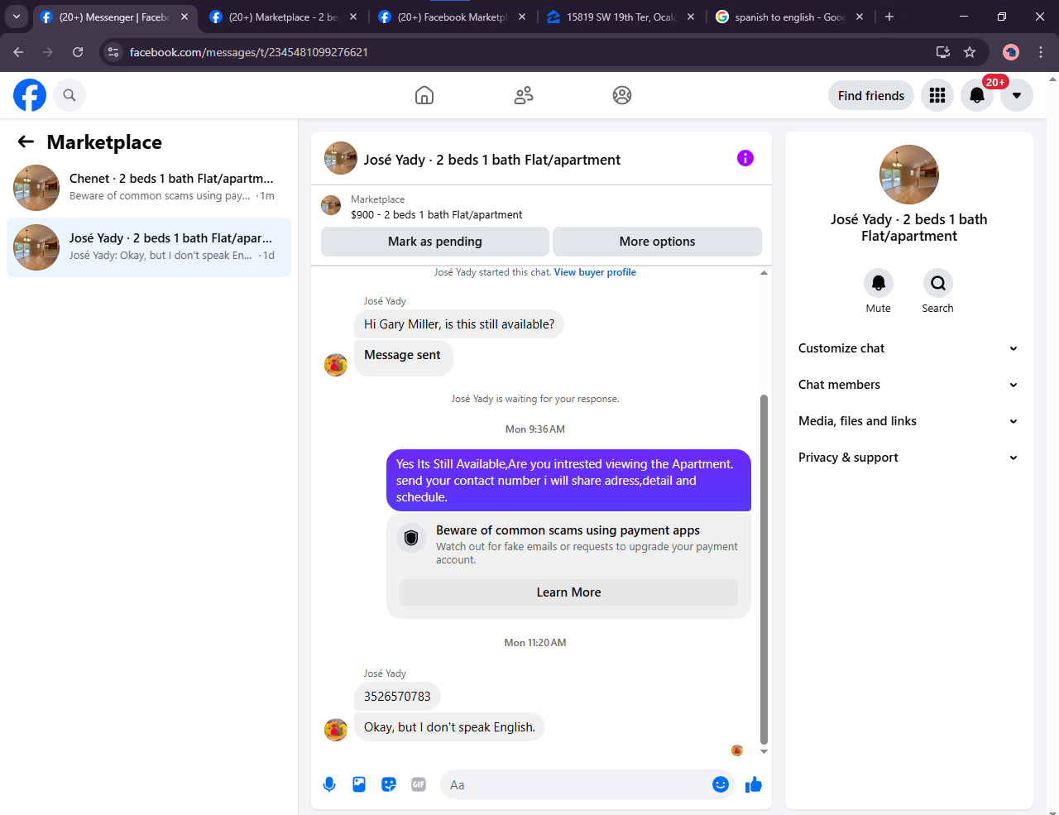Image resolution: width=1059 pixels, height=815 pixels.
Task: Click "Hi Gary Miller" message bubble
Action: 459,324
